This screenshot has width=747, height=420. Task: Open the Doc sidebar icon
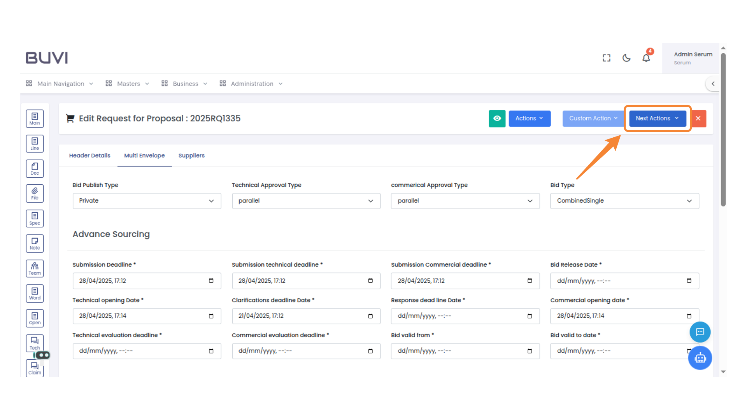tap(35, 169)
